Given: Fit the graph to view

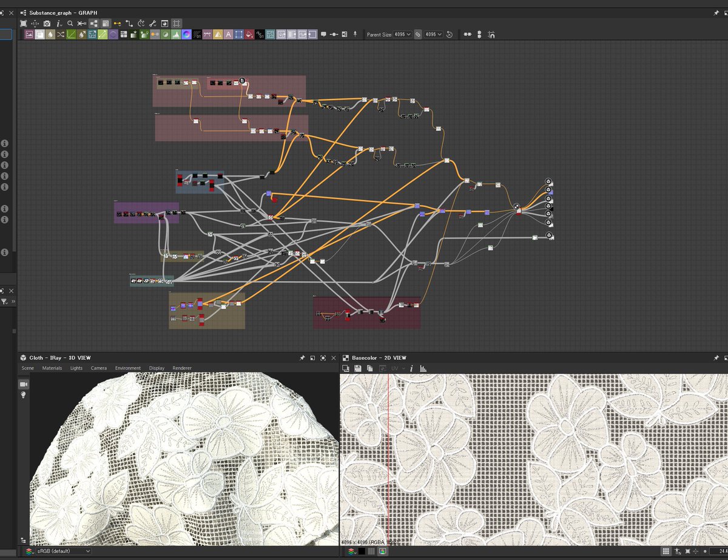Looking at the screenshot, I should [24, 23].
